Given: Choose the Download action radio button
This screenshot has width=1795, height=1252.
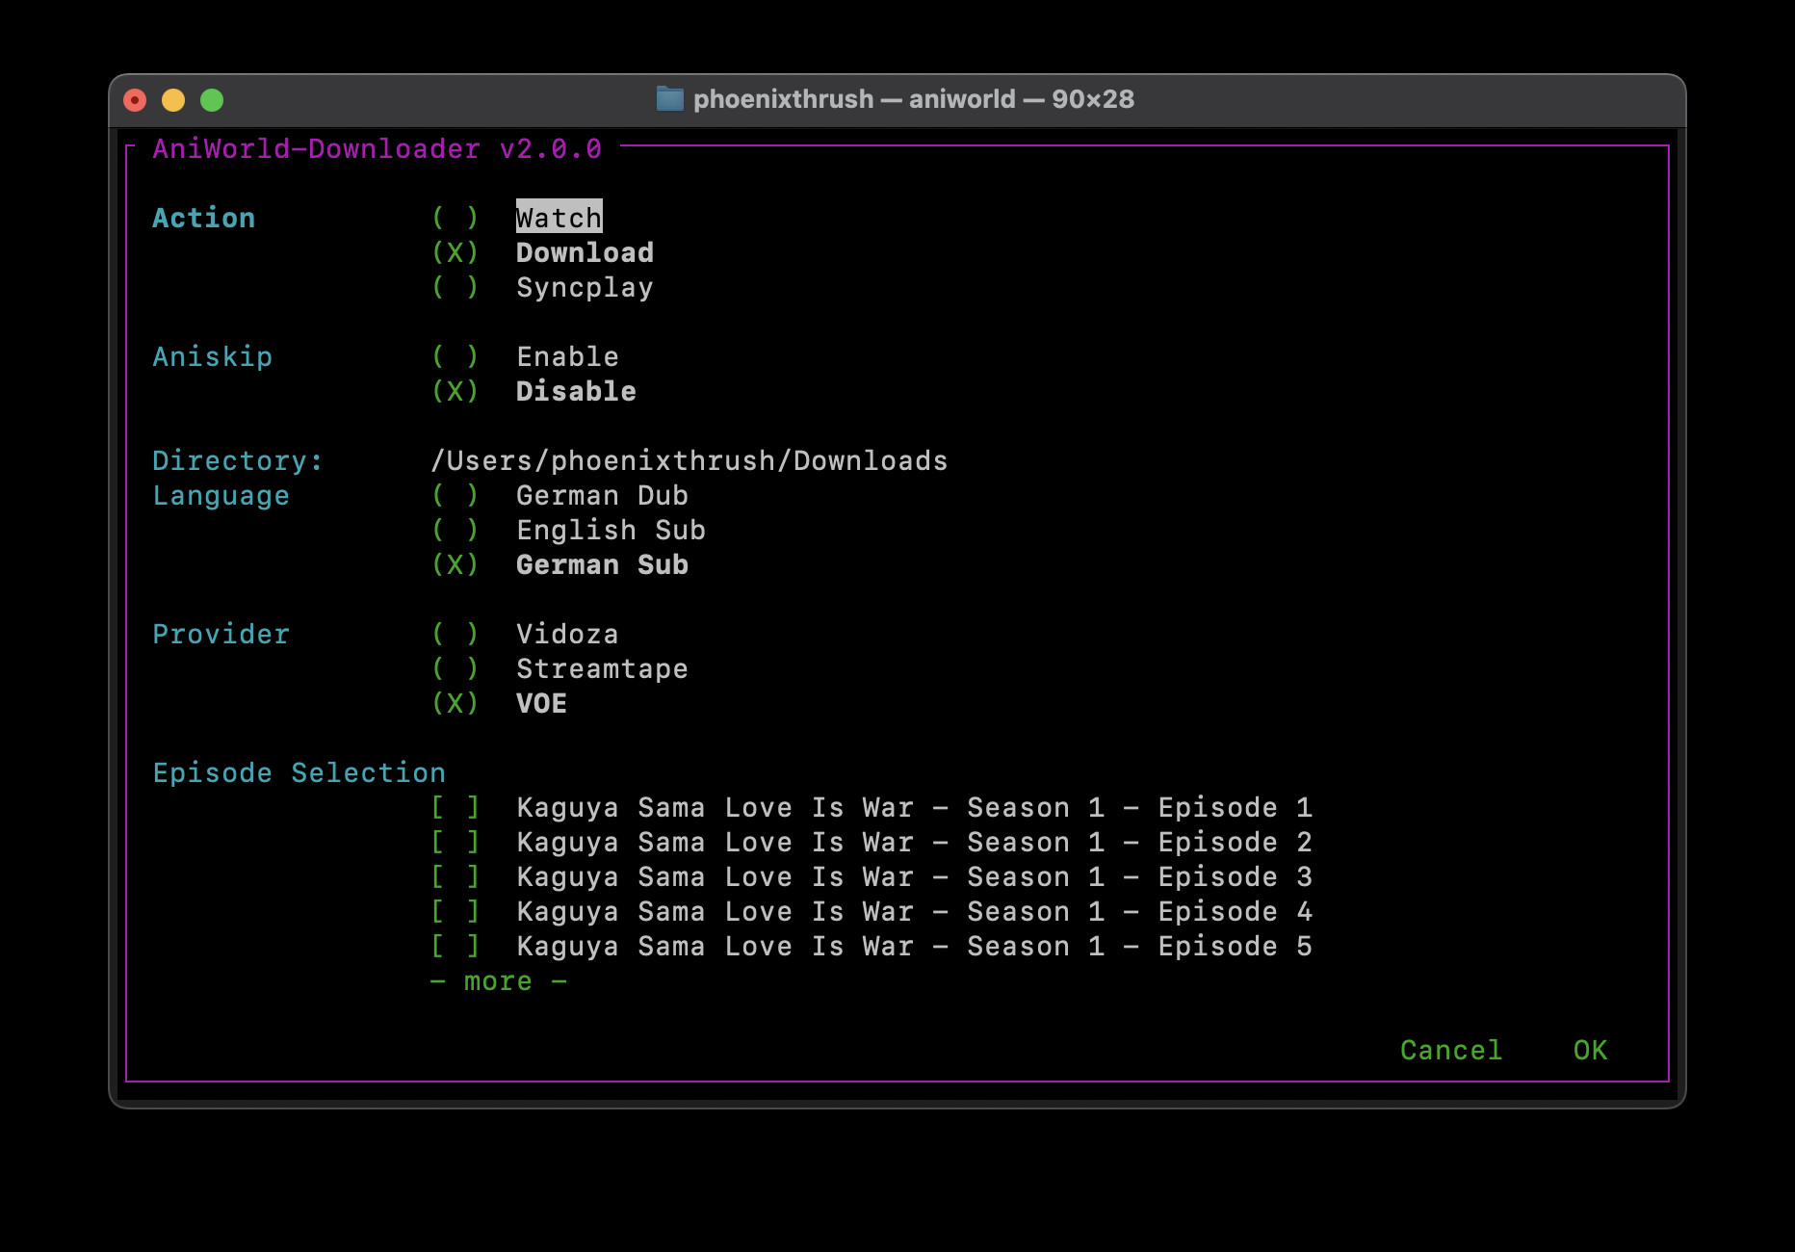Looking at the screenshot, I should tap(455, 253).
